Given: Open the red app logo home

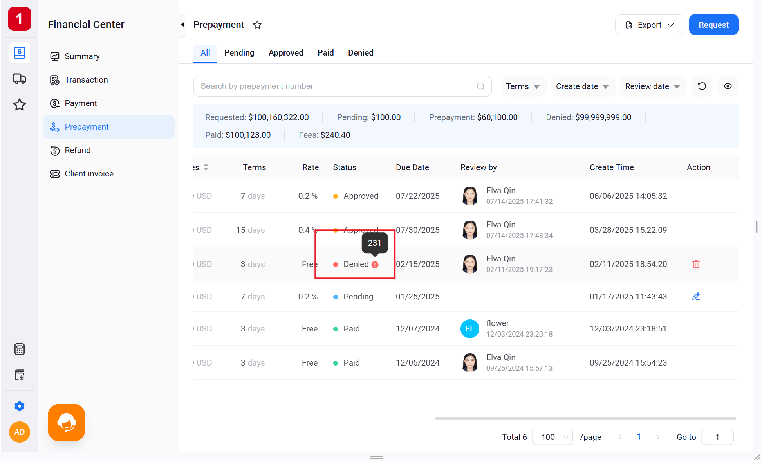Looking at the screenshot, I should pos(19,19).
